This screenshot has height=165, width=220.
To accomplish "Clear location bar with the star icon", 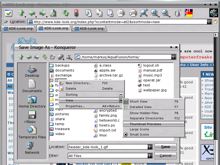I will point(6,22).
